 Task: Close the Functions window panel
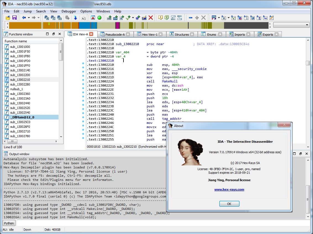(59, 34)
